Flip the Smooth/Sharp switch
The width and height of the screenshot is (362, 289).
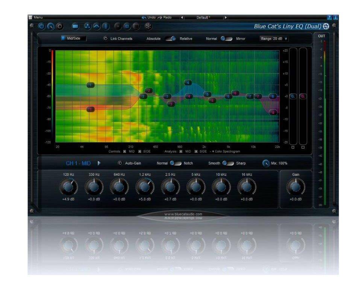(x=228, y=163)
